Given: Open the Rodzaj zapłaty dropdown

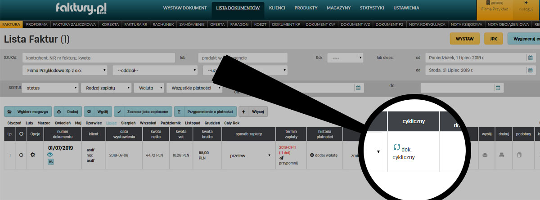Looking at the screenshot, I should pyautogui.click(x=106, y=88).
